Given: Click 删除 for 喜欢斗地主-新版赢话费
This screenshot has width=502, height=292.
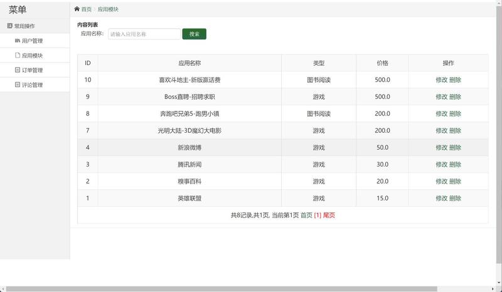Looking at the screenshot, I should tap(456, 80).
